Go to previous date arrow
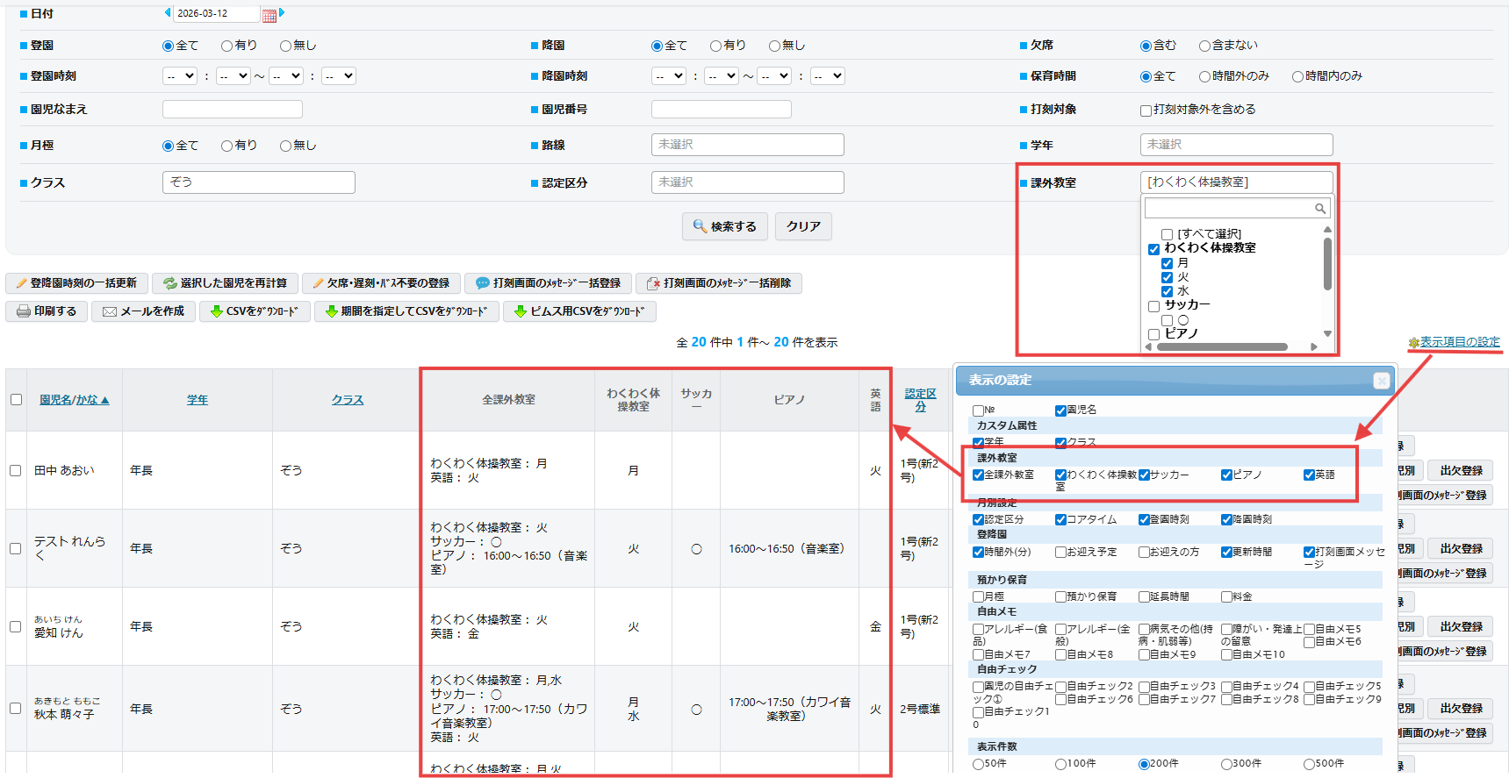Viewport: 1509px width, 778px height. click(x=167, y=12)
